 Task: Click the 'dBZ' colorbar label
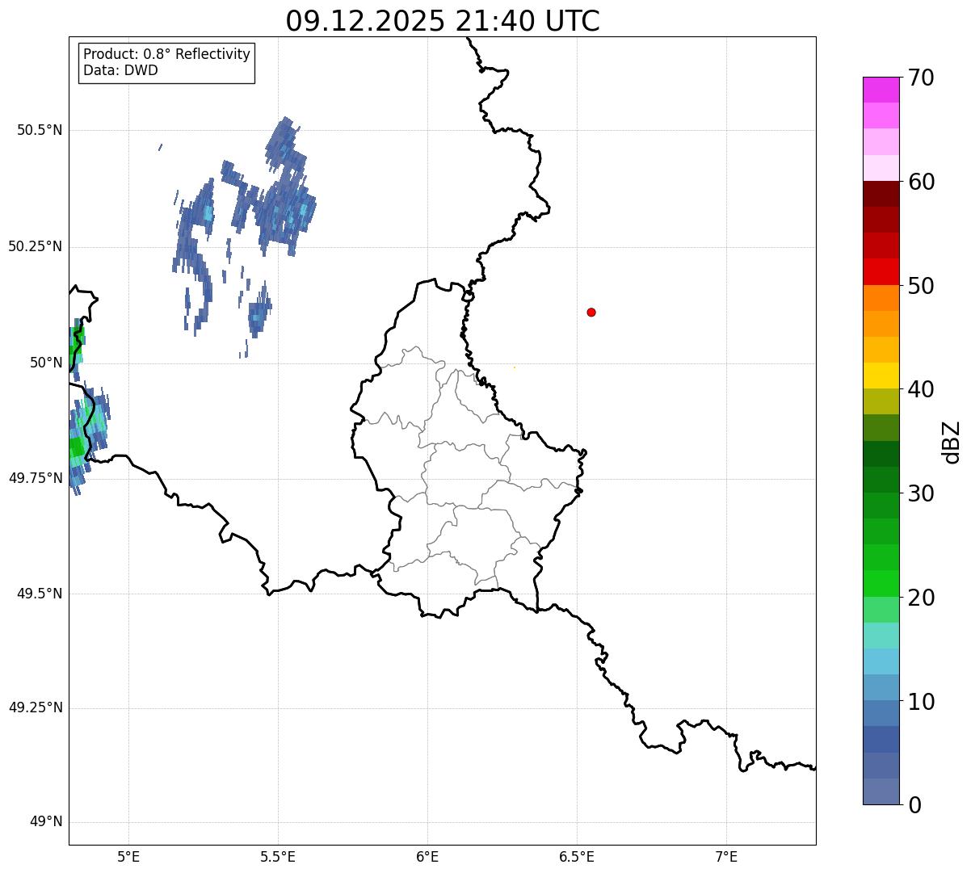(952, 442)
